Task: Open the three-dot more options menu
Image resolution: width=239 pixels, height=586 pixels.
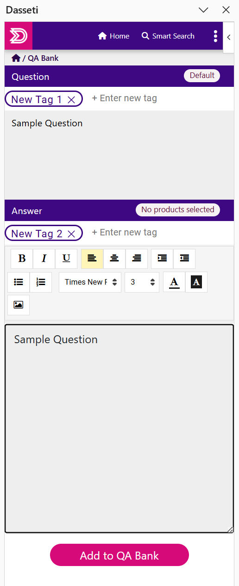Action: tap(215, 36)
